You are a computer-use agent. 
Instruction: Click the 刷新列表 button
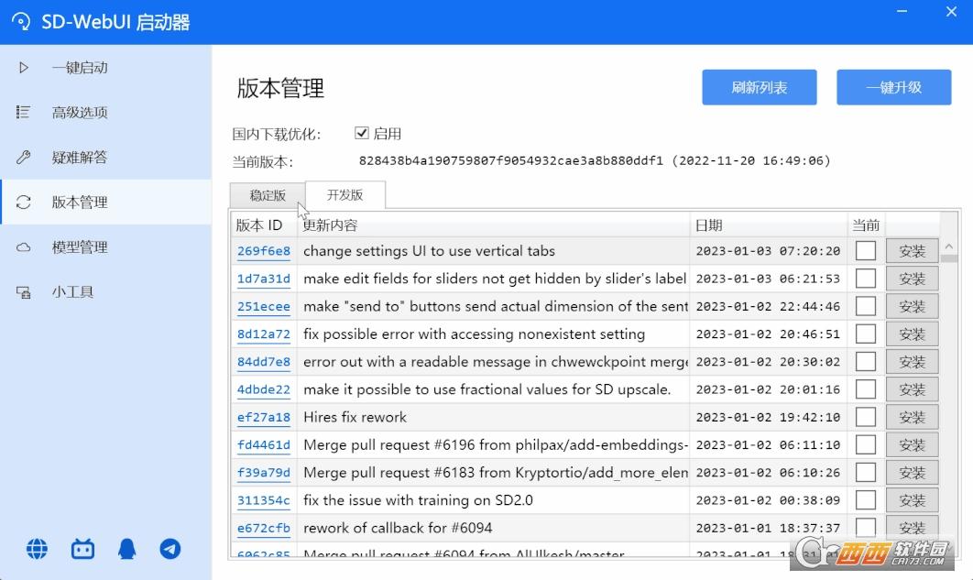coord(759,87)
